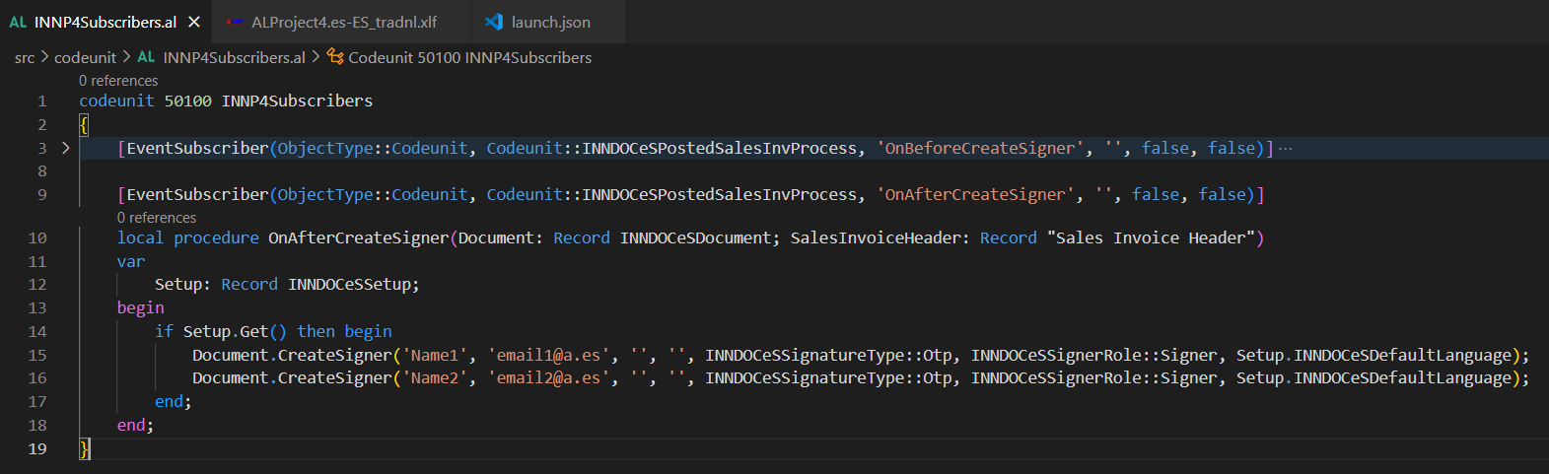This screenshot has width=1549, height=474.
Task: Click "Sales Invoice Header" on line 10
Action: click(x=1151, y=238)
